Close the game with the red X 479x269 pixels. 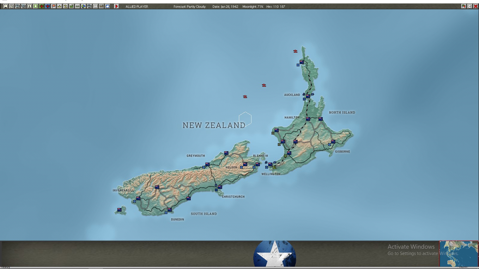[476, 6]
